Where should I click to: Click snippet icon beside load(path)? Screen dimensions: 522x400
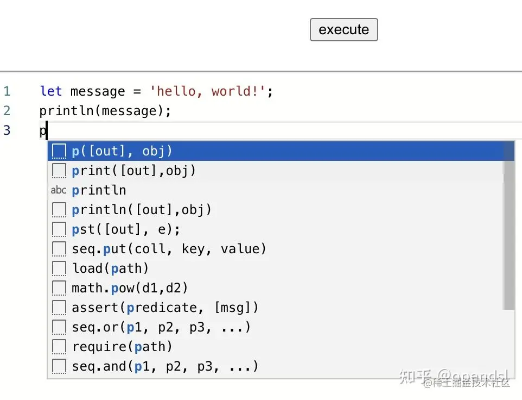(59, 268)
